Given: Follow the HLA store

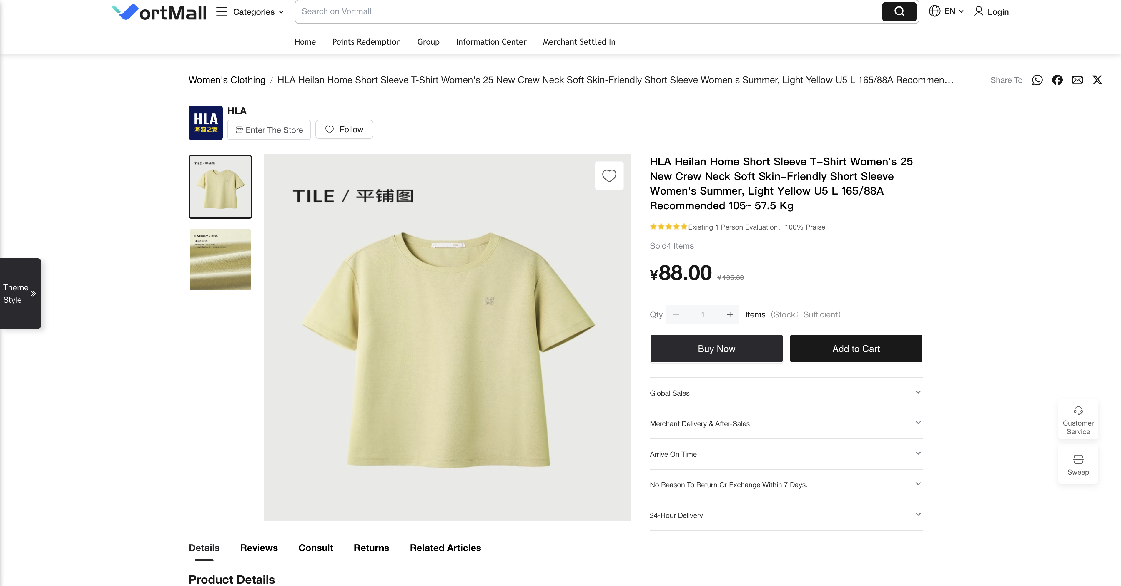Looking at the screenshot, I should coord(344,130).
